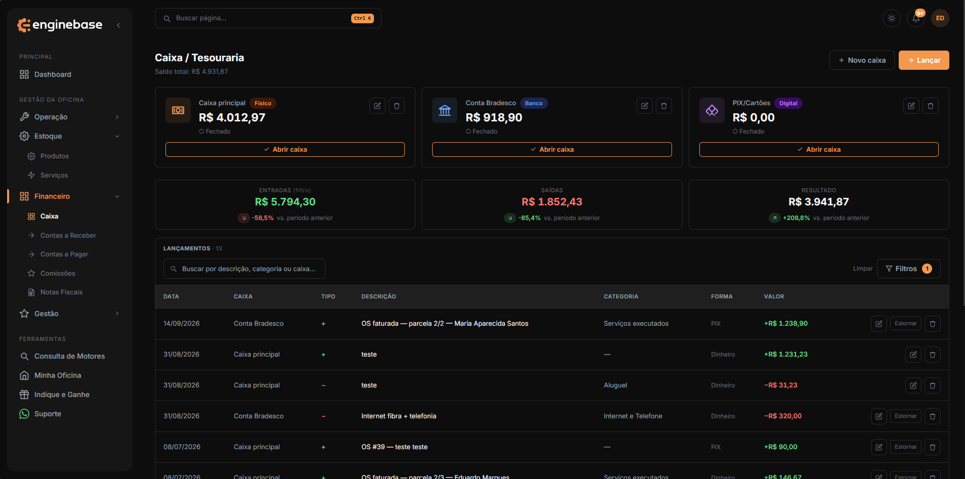
Task: Collapse the sidebar with the arrow
Action: (118, 25)
